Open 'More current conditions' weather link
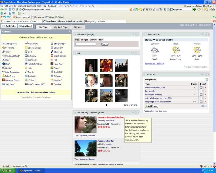Image resolution: width=216 pixels, height=173 pixels. point(154,63)
